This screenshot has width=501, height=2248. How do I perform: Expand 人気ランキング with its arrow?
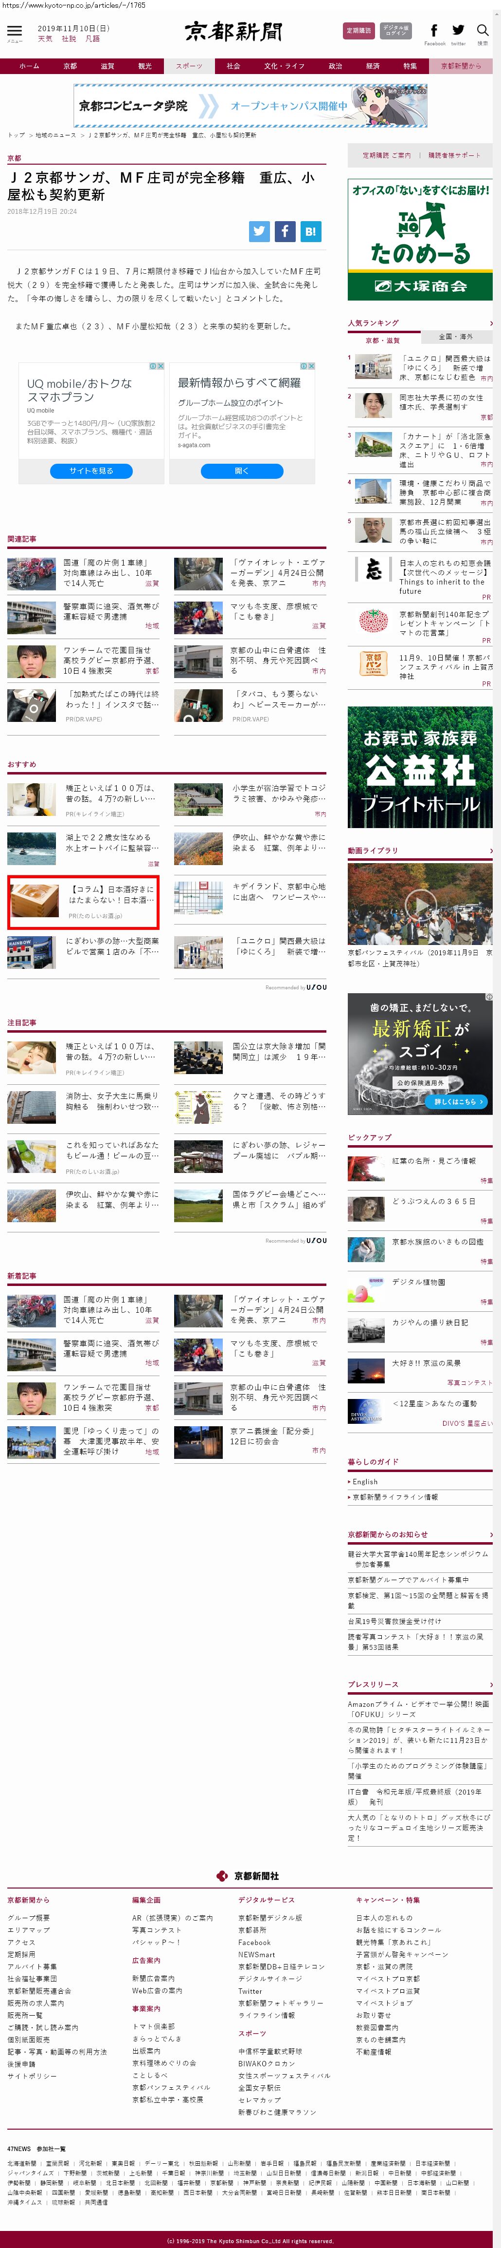pos(491,324)
